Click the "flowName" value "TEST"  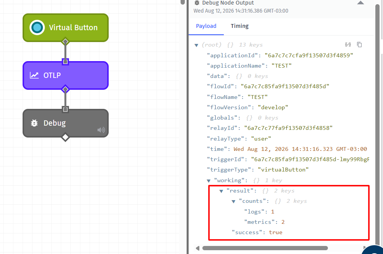pyautogui.click(x=258, y=97)
